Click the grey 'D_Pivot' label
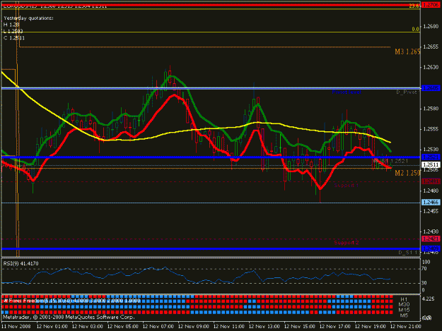This screenshot has height=331, width=442. [x=407, y=92]
